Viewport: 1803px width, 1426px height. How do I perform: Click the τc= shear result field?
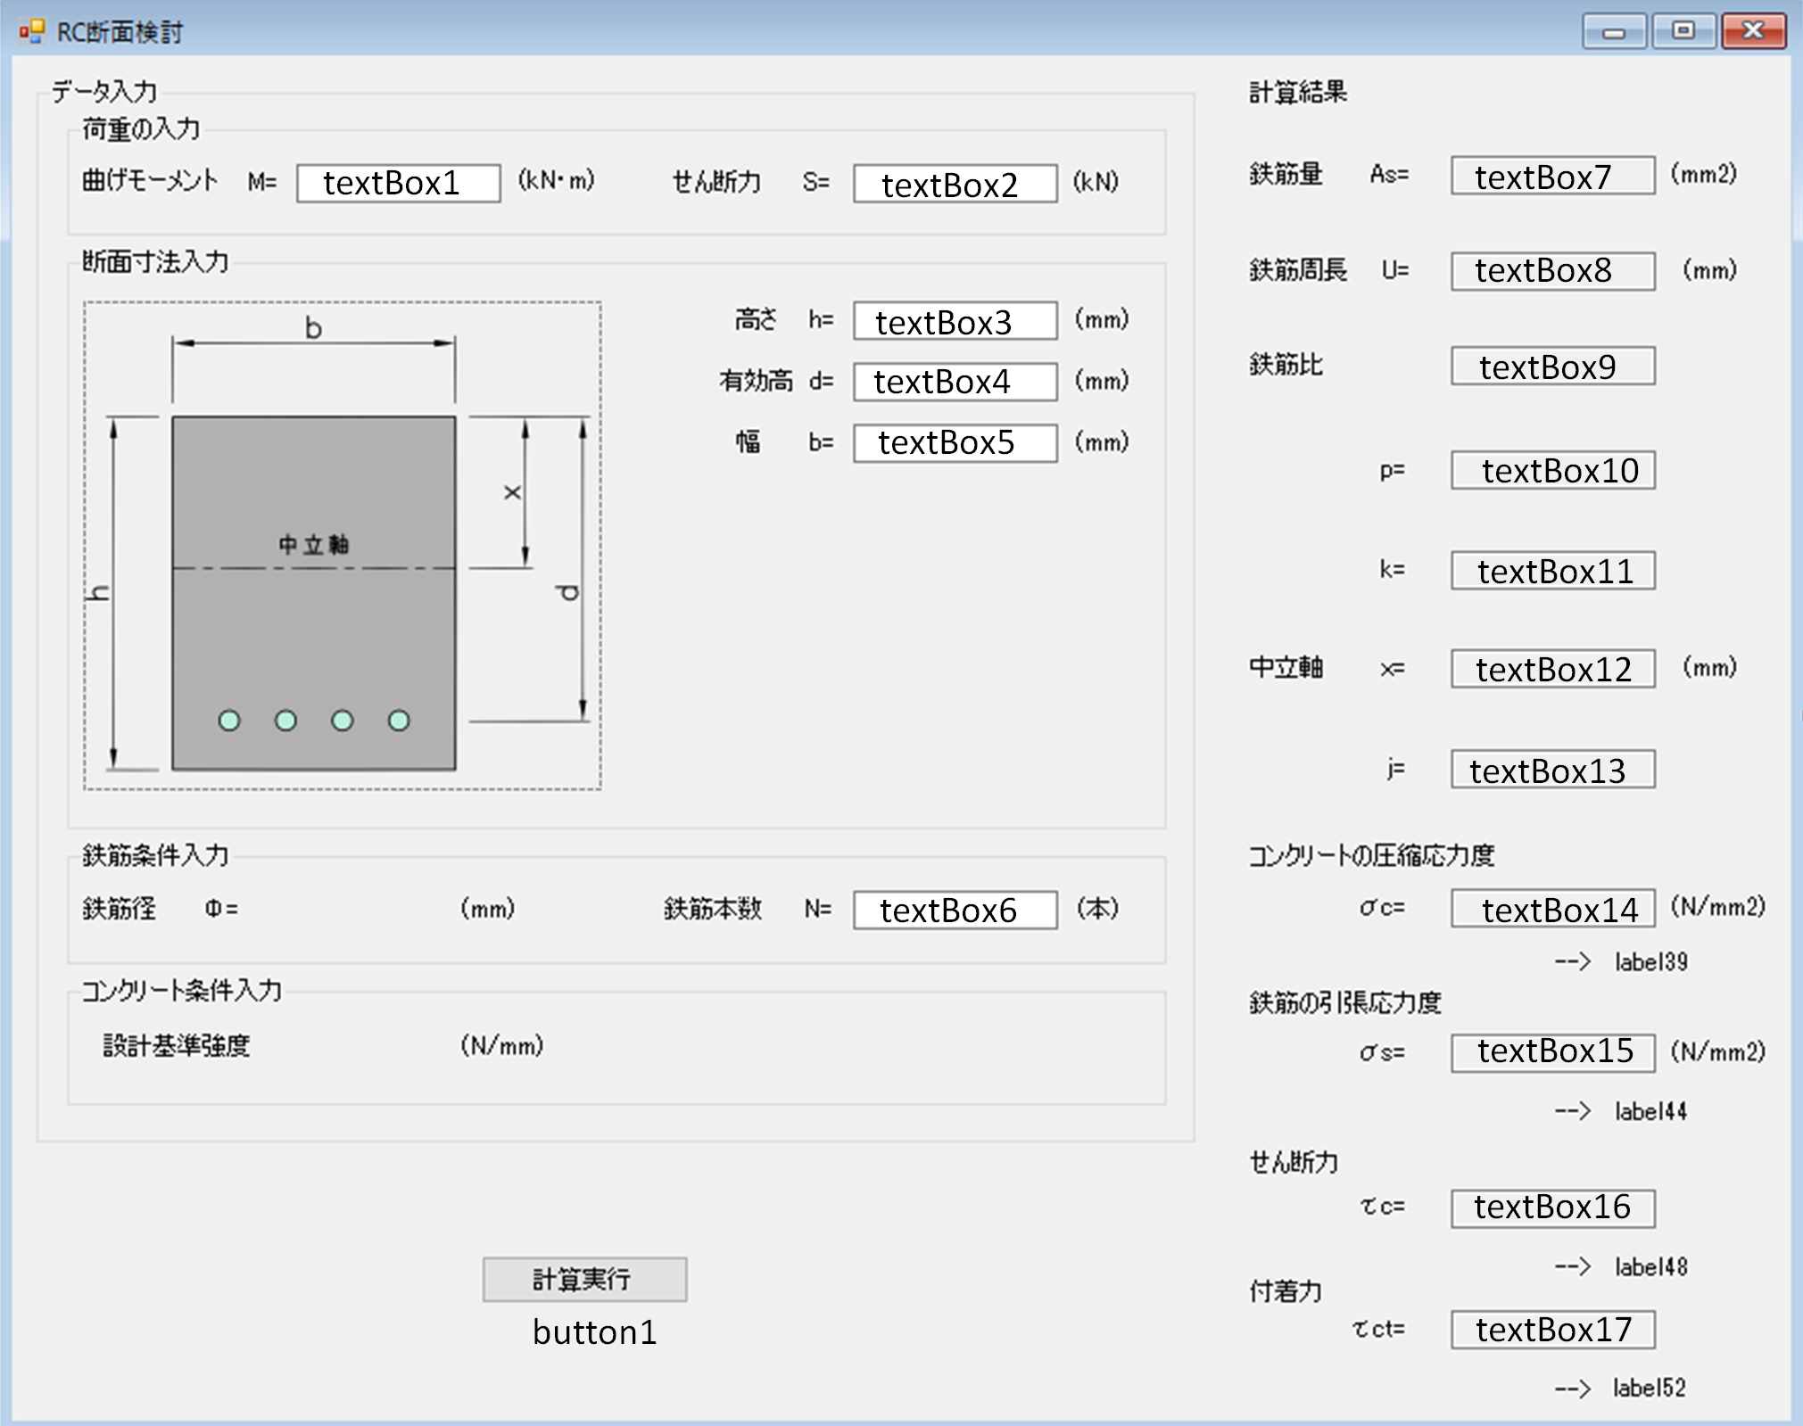[x=1552, y=1208]
